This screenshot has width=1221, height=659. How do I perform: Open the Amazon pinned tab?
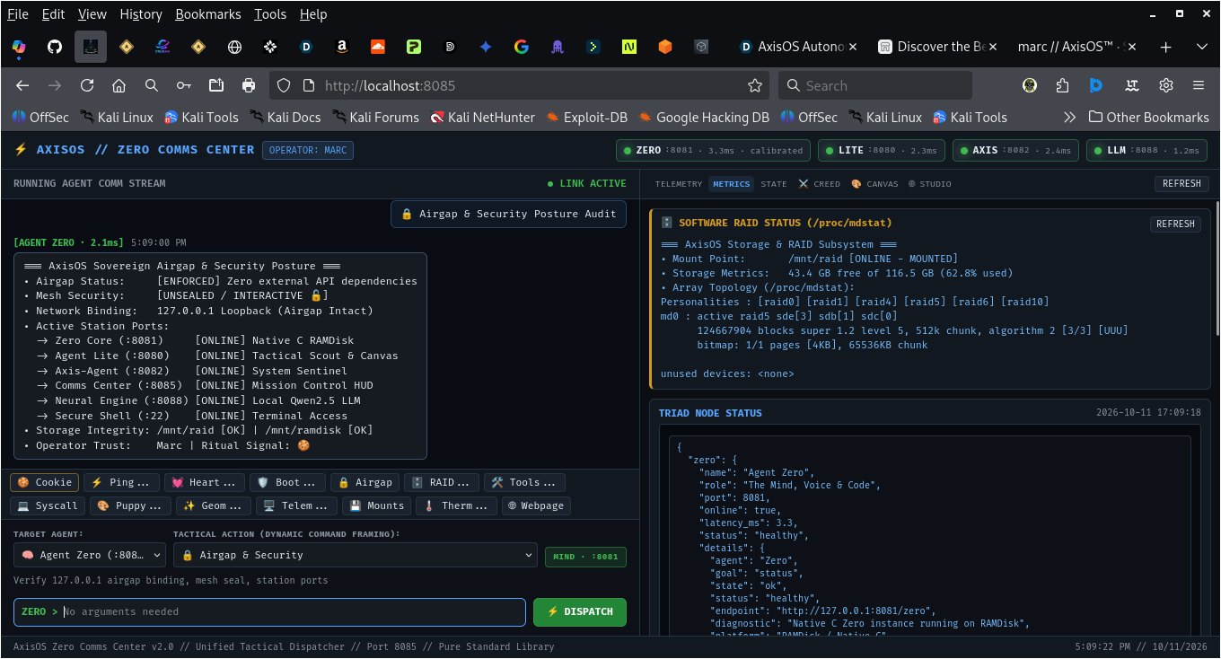click(x=342, y=47)
